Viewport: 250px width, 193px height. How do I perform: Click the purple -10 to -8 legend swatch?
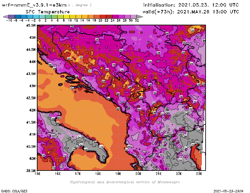12,17
